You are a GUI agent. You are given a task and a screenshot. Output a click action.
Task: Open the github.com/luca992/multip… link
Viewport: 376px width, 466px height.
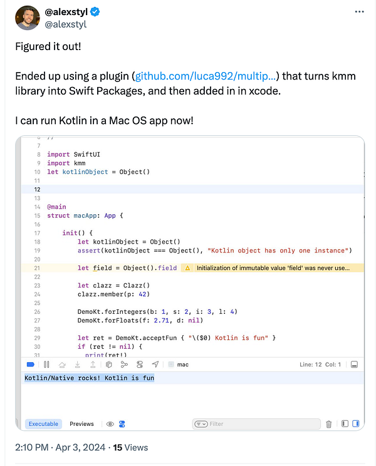point(206,76)
